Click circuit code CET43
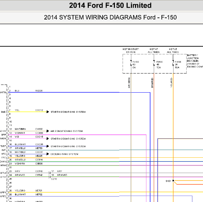The height and width of the screenshot is (202, 203). [39, 171]
